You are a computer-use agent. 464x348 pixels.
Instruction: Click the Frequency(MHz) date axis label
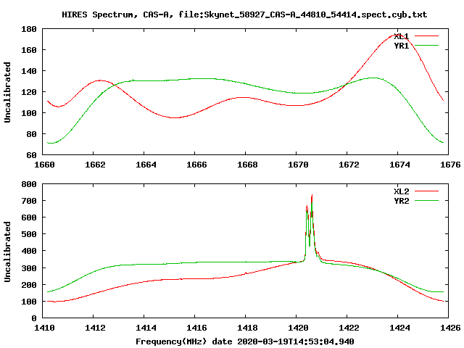pos(245,341)
